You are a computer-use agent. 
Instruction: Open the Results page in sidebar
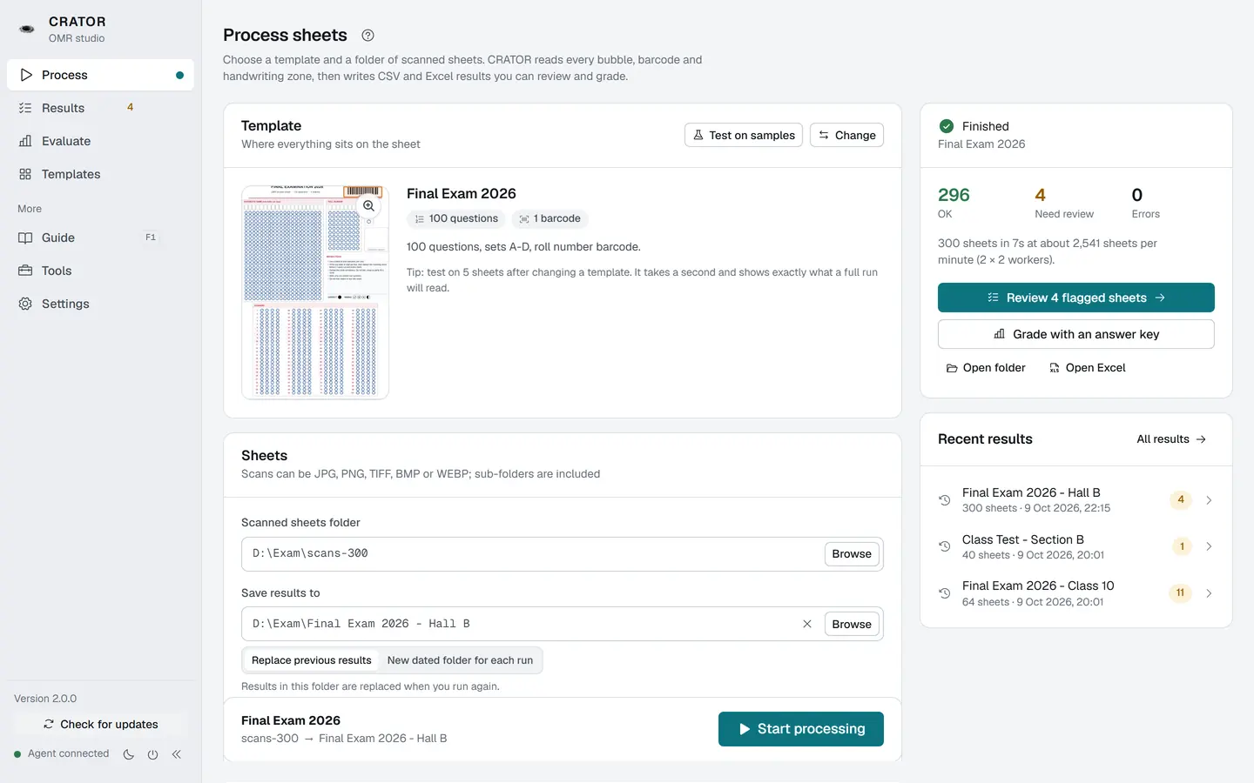(100, 108)
